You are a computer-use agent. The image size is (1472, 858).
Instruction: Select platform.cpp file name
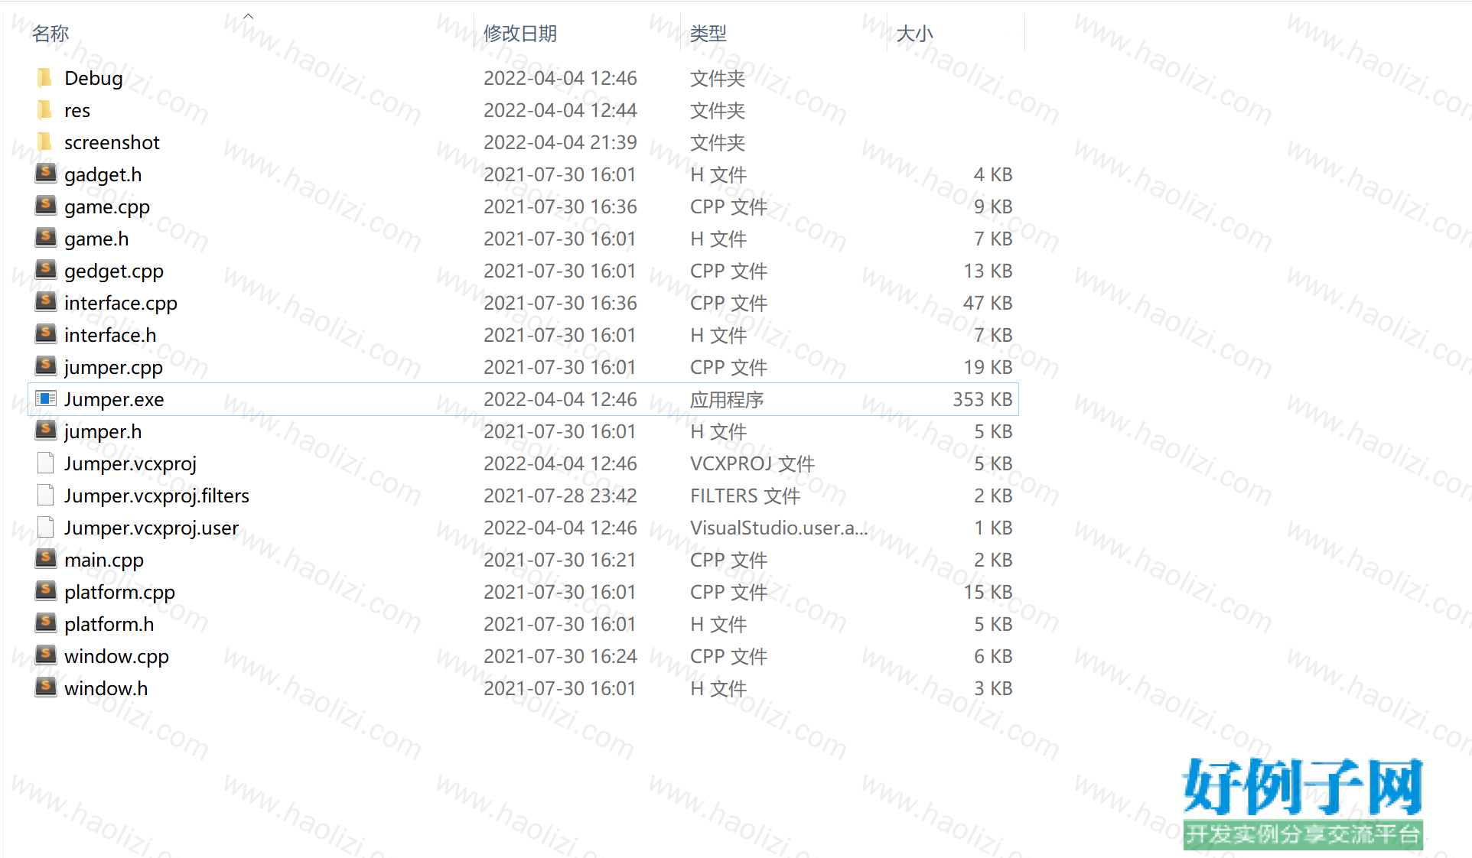click(x=119, y=593)
